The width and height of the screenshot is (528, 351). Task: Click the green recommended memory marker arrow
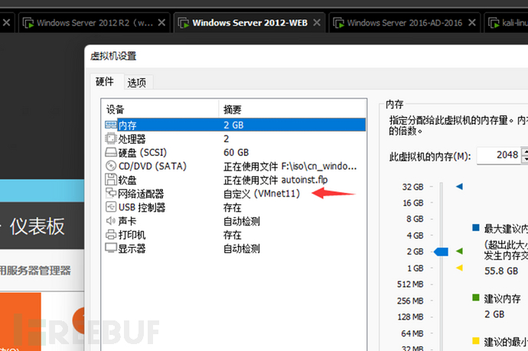tap(459, 251)
